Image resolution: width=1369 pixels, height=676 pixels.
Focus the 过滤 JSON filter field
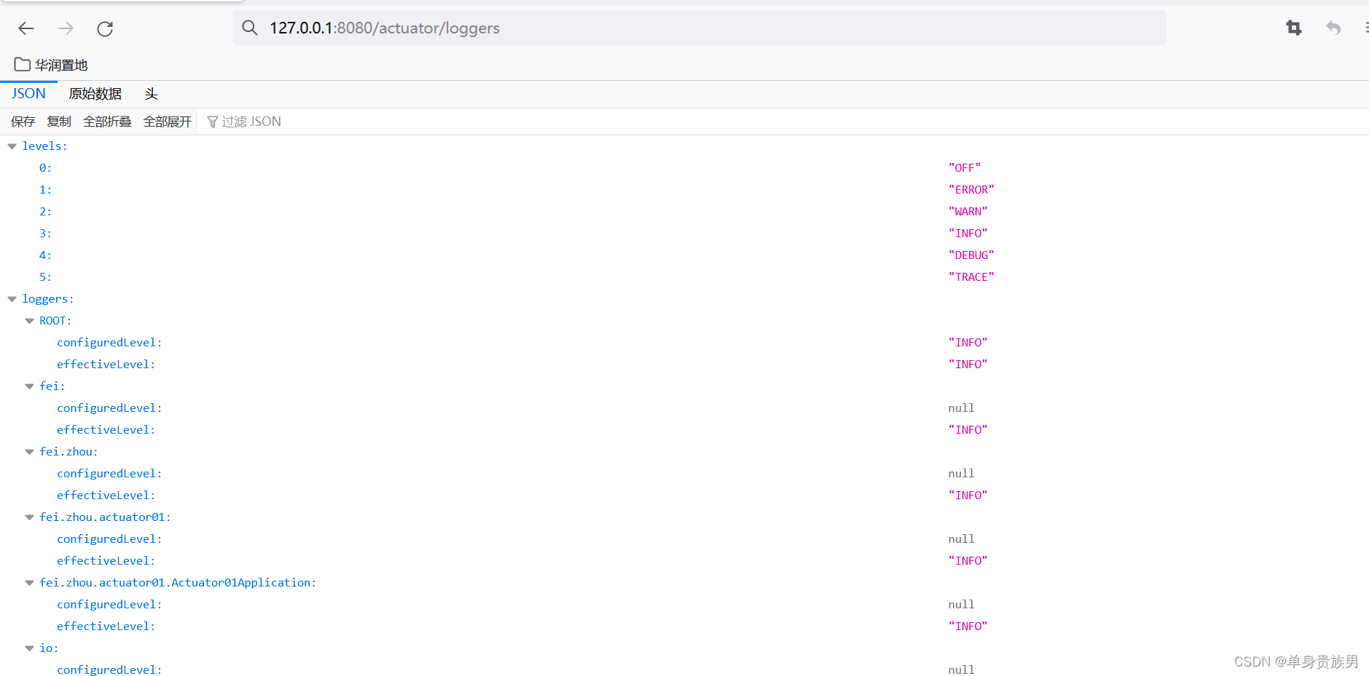point(251,122)
